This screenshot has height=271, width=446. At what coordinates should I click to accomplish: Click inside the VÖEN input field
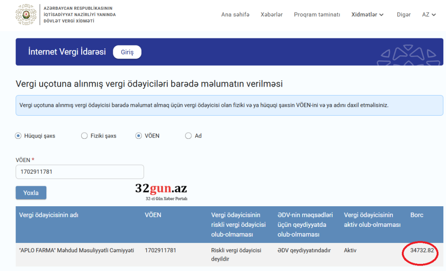pyautogui.click(x=79, y=171)
